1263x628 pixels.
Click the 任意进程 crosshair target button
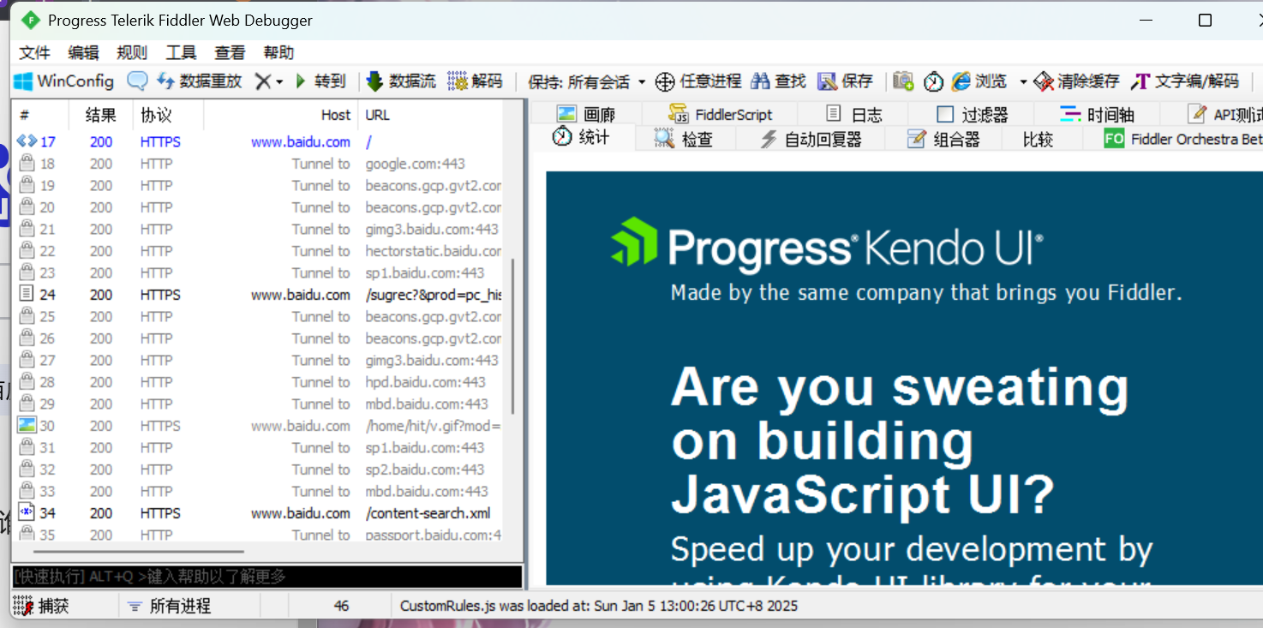click(698, 81)
